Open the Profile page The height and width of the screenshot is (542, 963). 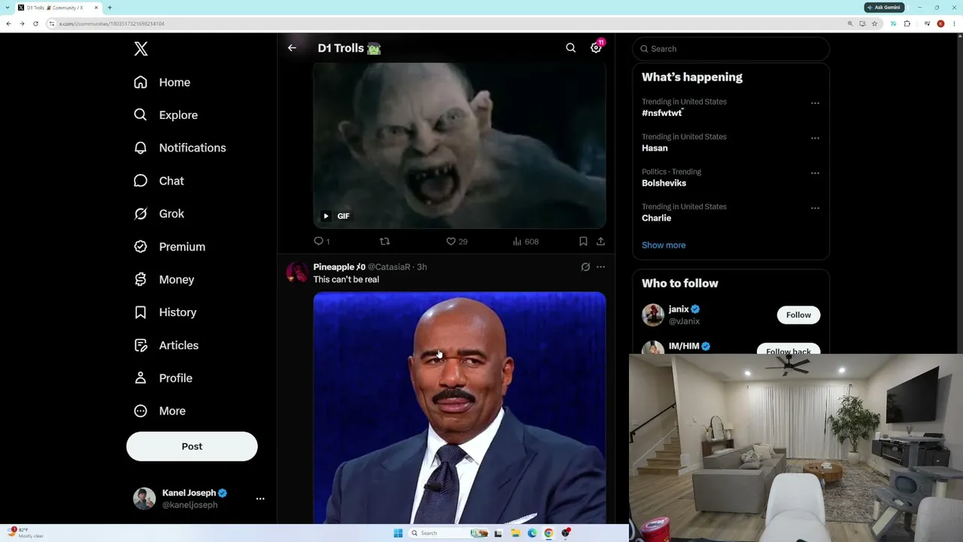(x=163, y=378)
